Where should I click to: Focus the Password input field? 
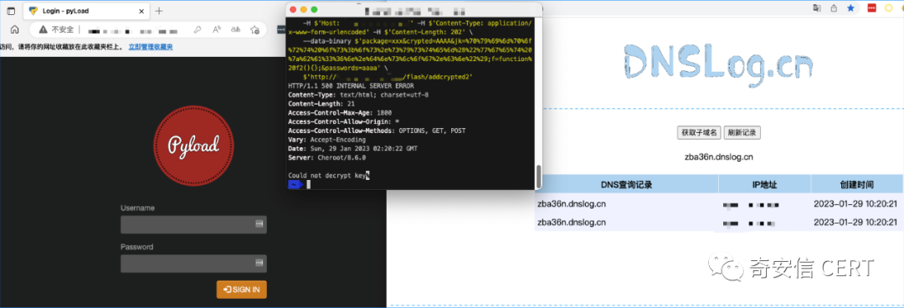(x=193, y=264)
